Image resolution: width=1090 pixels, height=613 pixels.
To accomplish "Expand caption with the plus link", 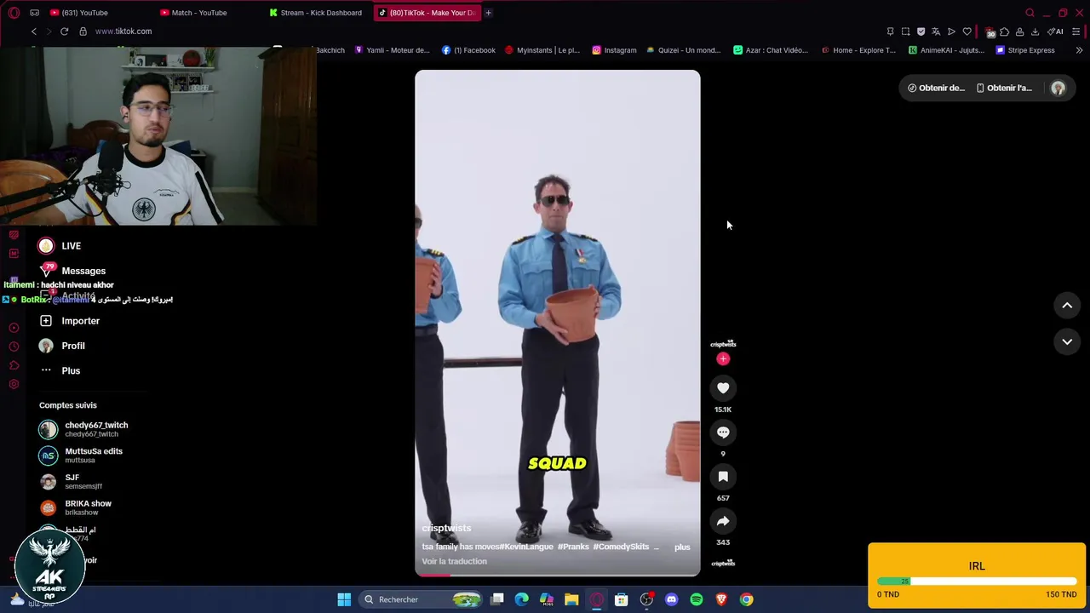I will [682, 547].
